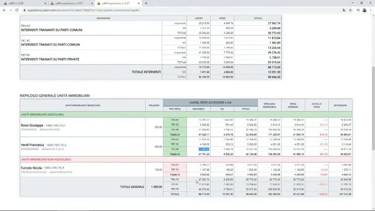Click the address bar URL
The image size is (375, 211).
[x=83, y=11]
